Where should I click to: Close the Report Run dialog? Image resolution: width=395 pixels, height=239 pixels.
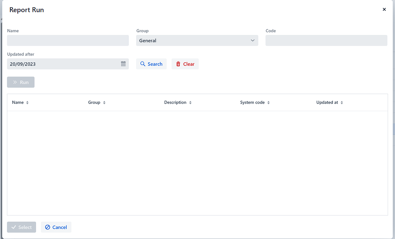click(x=384, y=10)
